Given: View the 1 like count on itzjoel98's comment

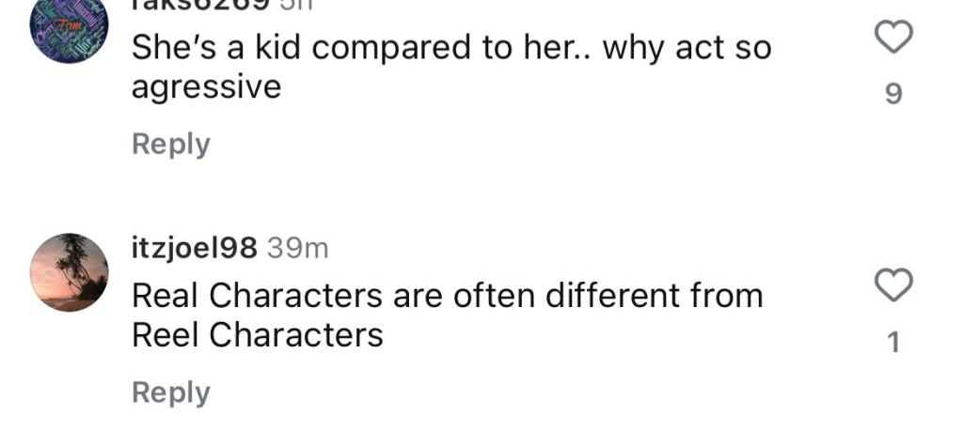Looking at the screenshot, I should [x=893, y=344].
